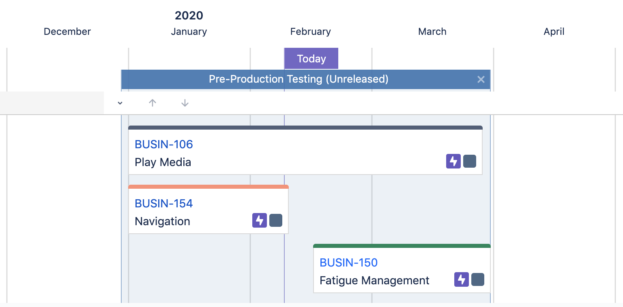Click the down arrow to move down
623x307 pixels.
[x=185, y=103]
